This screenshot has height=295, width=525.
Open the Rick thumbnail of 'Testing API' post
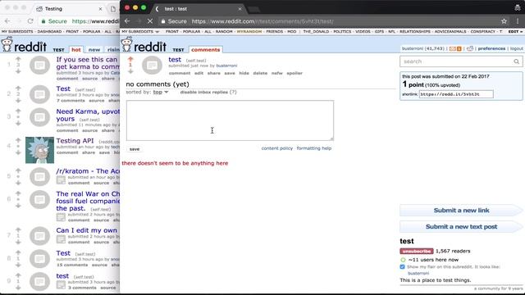[39, 150]
